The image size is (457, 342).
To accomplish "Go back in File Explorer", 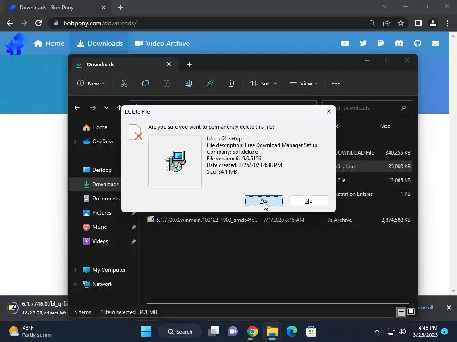I will 77,108.
